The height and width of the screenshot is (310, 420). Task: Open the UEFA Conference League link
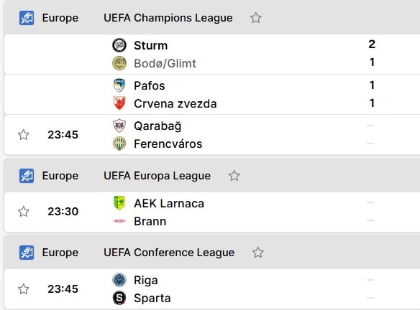click(x=169, y=253)
